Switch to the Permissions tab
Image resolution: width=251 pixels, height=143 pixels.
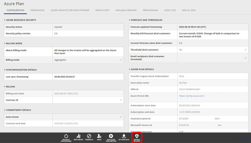point(37,10)
